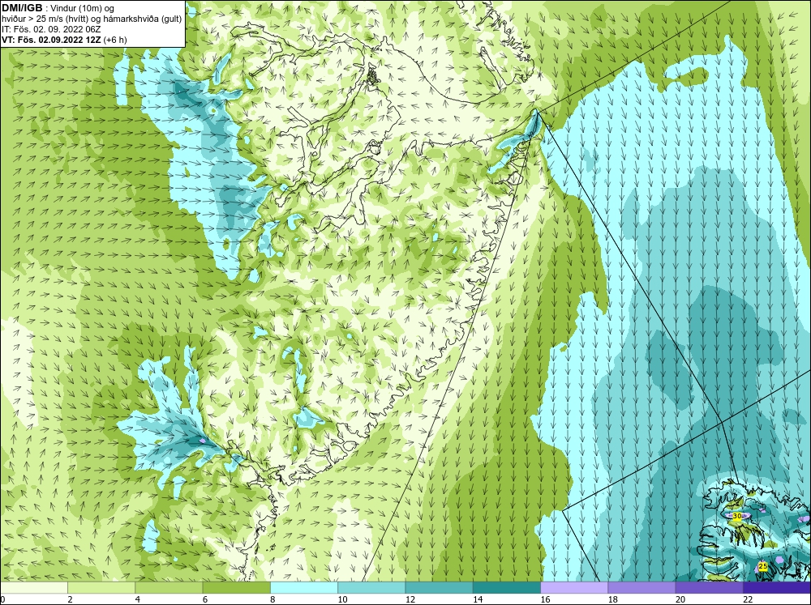This screenshot has height=605, width=811.
Task: Select the 16–18 m/s lavender swatch
Action: (x=574, y=587)
